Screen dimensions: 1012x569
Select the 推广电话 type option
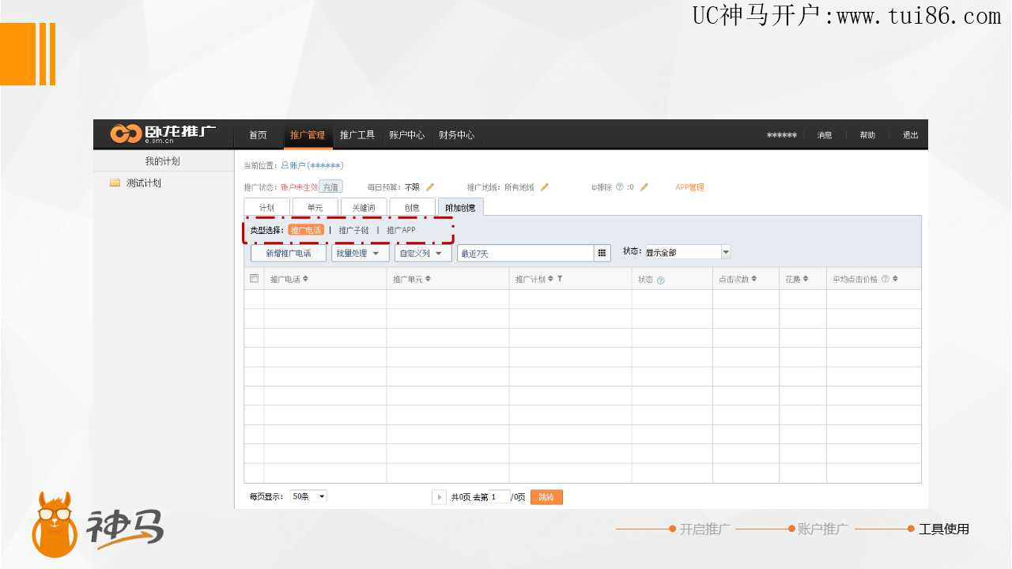pos(305,230)
